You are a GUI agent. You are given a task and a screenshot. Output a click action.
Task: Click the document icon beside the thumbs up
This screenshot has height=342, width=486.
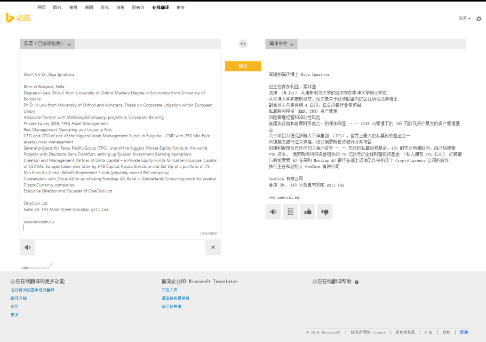290,212
